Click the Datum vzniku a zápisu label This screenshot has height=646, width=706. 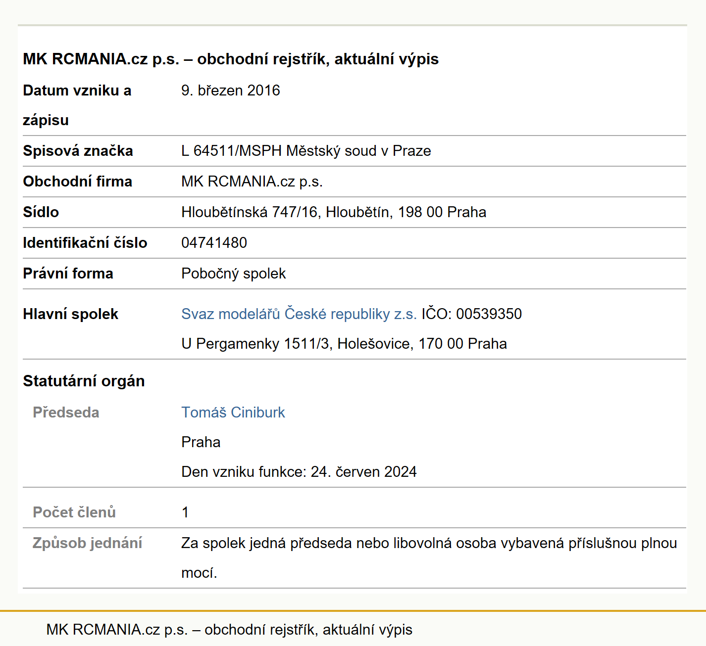point(77,105)
